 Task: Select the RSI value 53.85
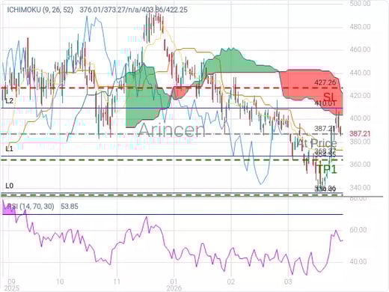70,206
